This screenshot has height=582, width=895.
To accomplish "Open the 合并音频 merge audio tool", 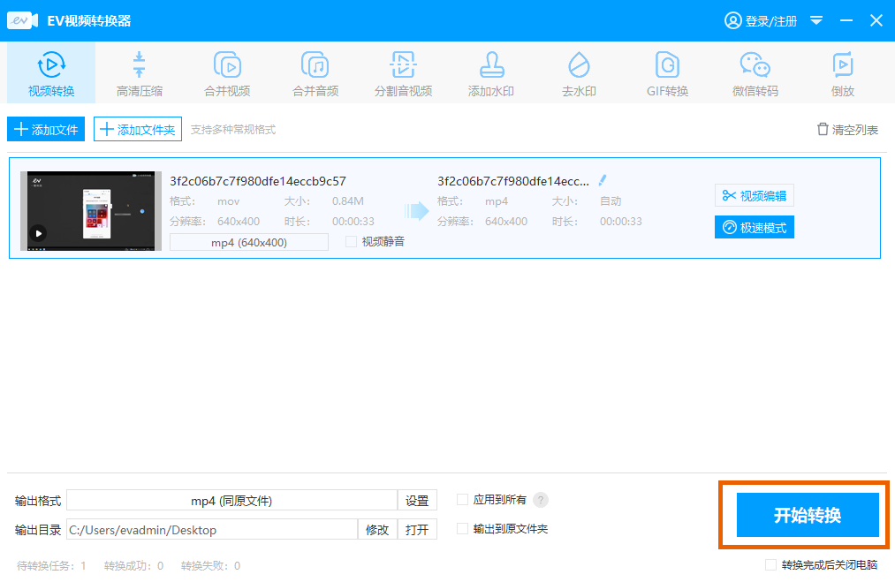I will pos(315,73).
